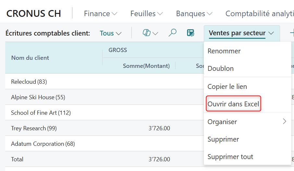The image size is (294, 171).
Task: Click the plus icon to add tab
Action: tap(291, 33)
